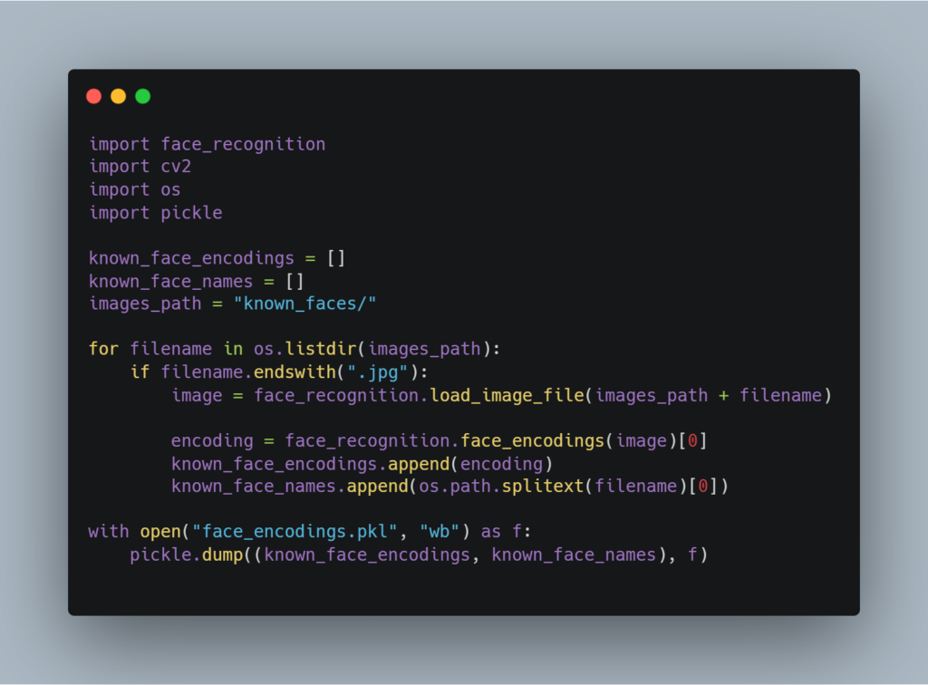
Task: Click the "known_faces/" string literal
Action: (x=304, y=304)
